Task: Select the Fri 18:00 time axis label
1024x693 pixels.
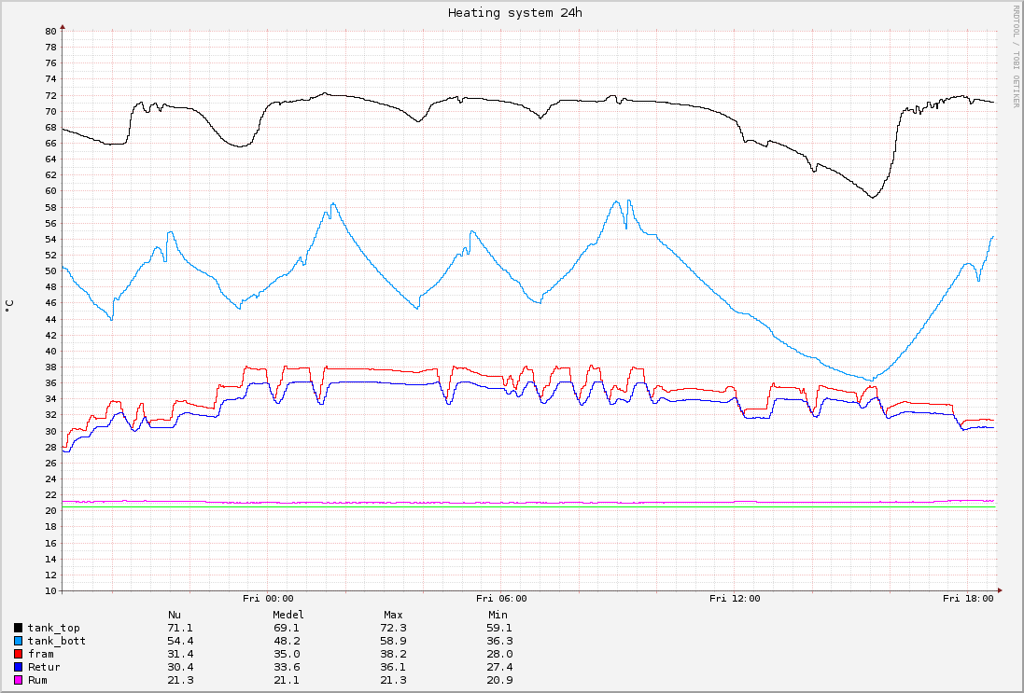Action: click(968, 599)
